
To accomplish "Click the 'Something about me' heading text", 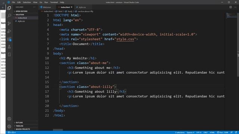I will [93, 68].
